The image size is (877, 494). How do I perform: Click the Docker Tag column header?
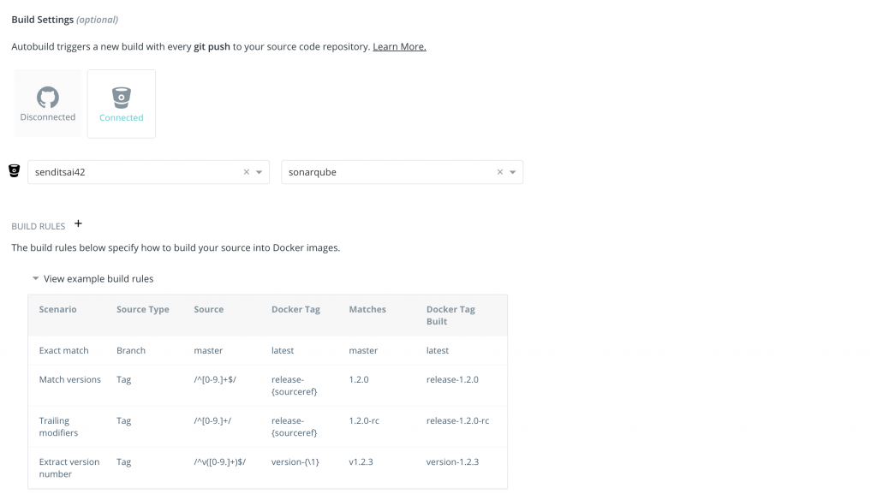[x=295, y=309]
